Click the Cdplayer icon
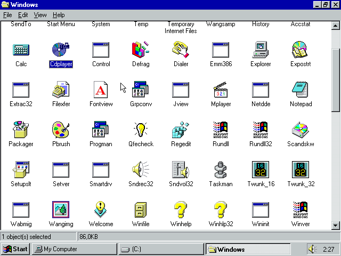This screenshot has height=256, width=341. tap(61, 49)
